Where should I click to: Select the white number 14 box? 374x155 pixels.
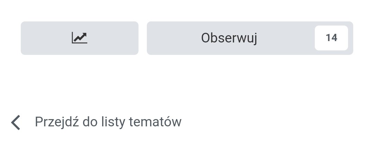click(331, 38)
